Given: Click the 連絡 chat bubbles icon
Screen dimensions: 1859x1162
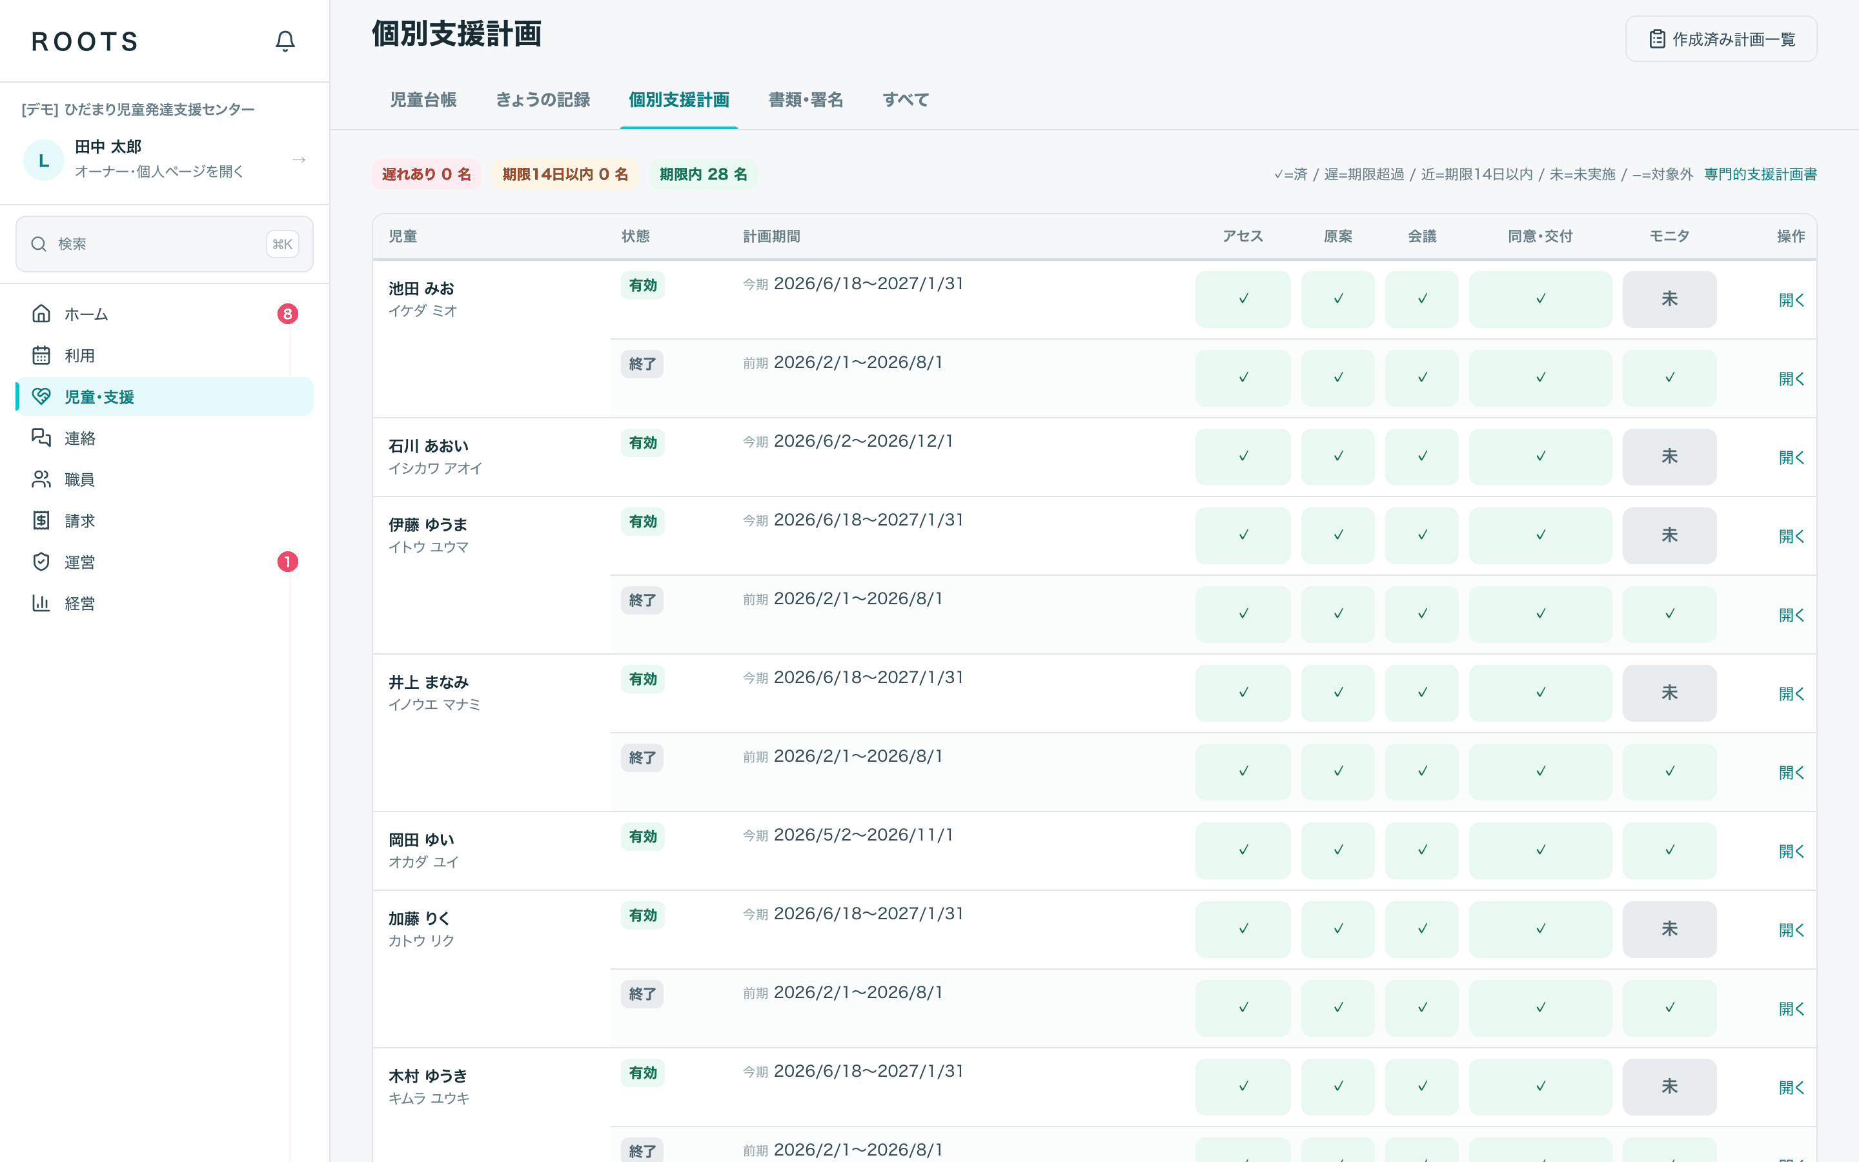Looking at the screenshot, I should coord(41,438).
